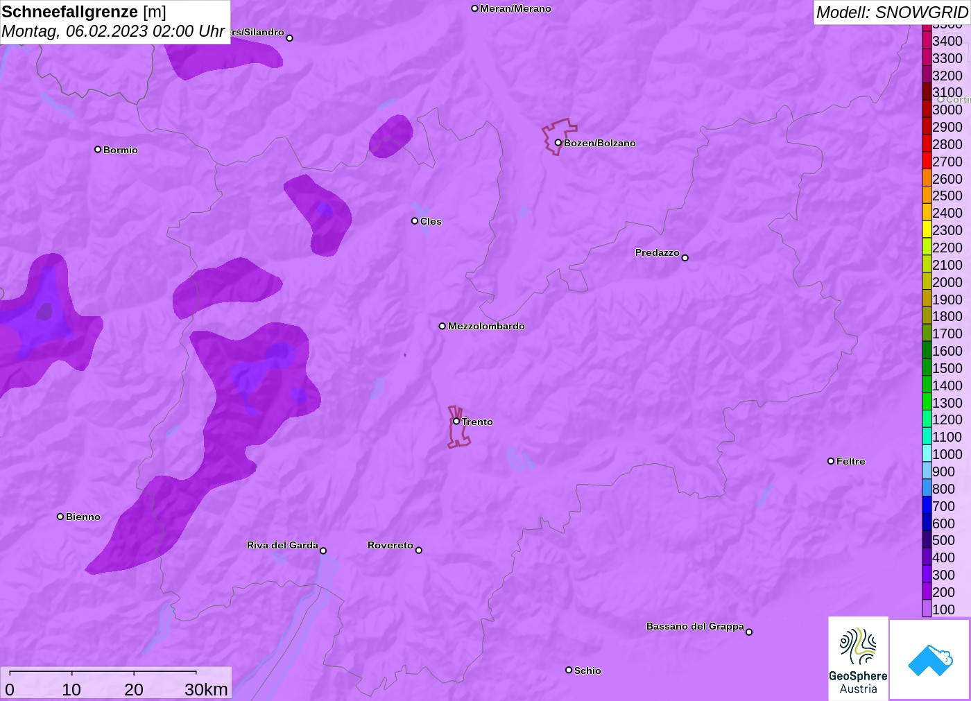
Task: Click the 100 m purple legend swatch
Action: point(927,609)
